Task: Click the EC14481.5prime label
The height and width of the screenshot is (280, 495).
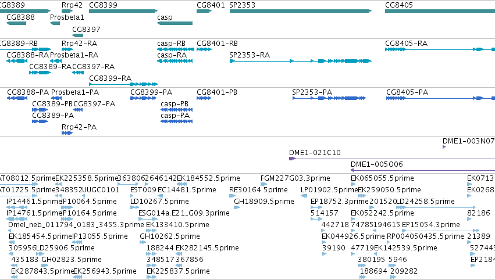Action: (187, 190)
